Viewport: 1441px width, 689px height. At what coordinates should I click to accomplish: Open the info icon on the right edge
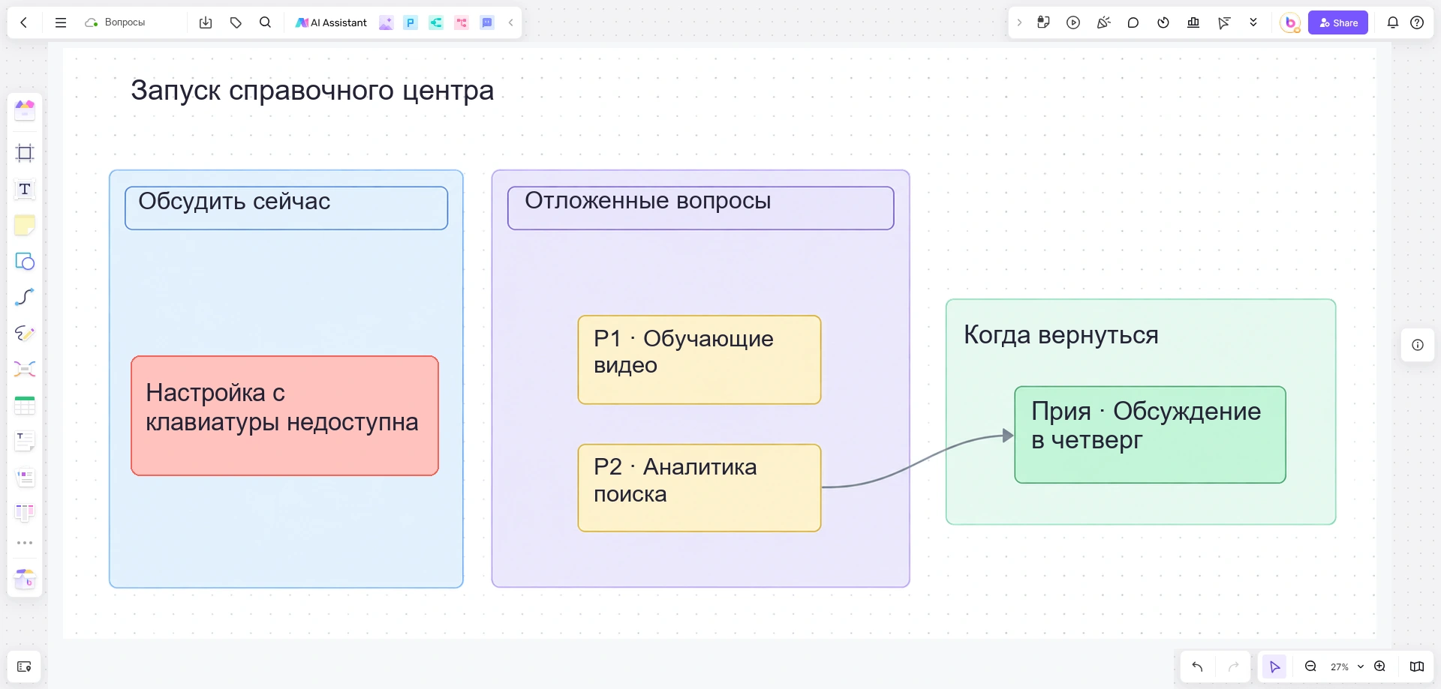click(1418, 345)
